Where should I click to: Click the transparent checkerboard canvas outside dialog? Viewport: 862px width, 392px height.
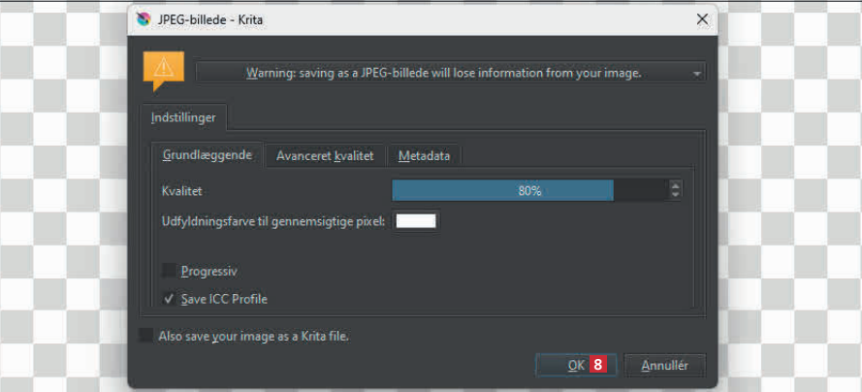785,194
